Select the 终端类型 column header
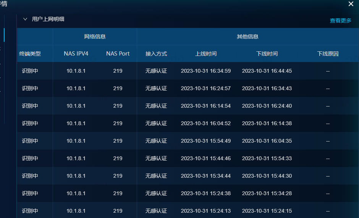This screenshot has width=359, height=218. pos(30,54)
